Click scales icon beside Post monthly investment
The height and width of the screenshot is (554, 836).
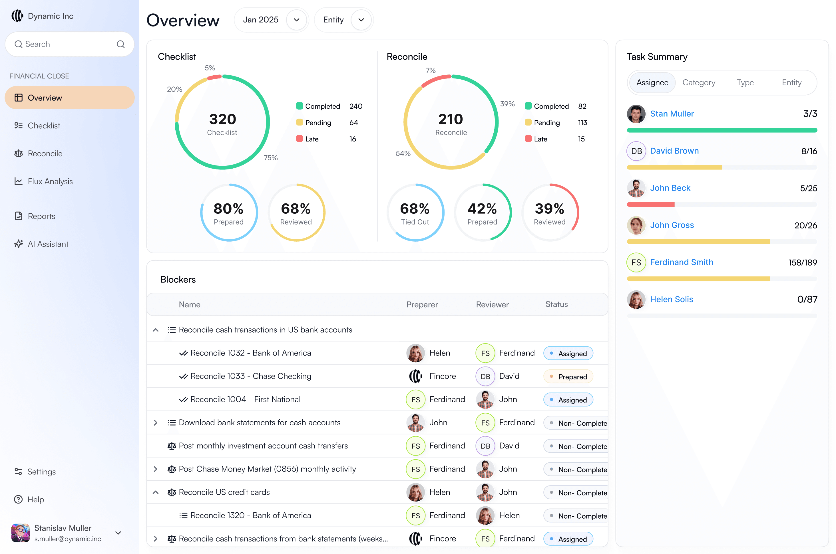(172, 446)
